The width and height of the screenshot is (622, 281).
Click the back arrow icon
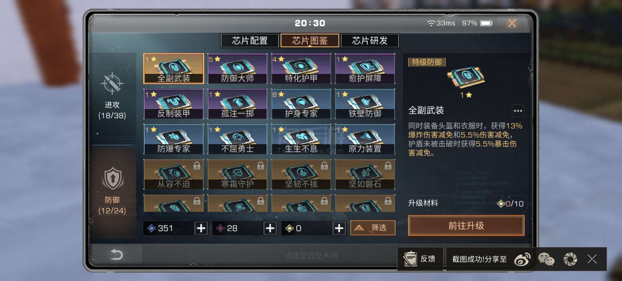[116, 254]
